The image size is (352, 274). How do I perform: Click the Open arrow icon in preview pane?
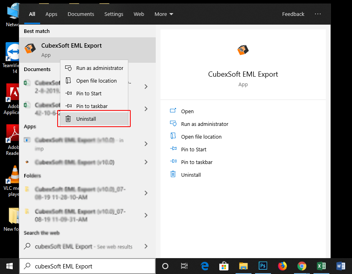click(173, 110)
